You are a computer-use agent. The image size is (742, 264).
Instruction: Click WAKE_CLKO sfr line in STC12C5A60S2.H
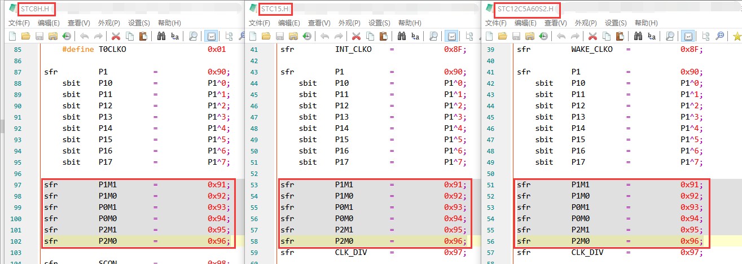pos(611,49)
